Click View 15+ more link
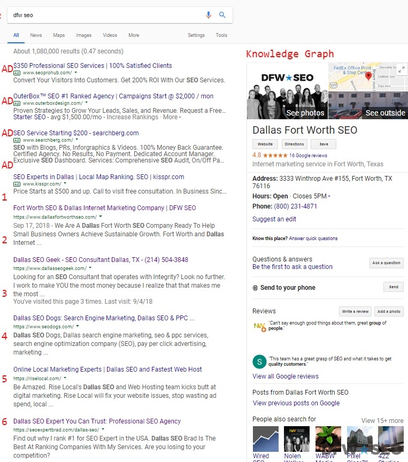408x462 pixels. (x=382, y=421)
